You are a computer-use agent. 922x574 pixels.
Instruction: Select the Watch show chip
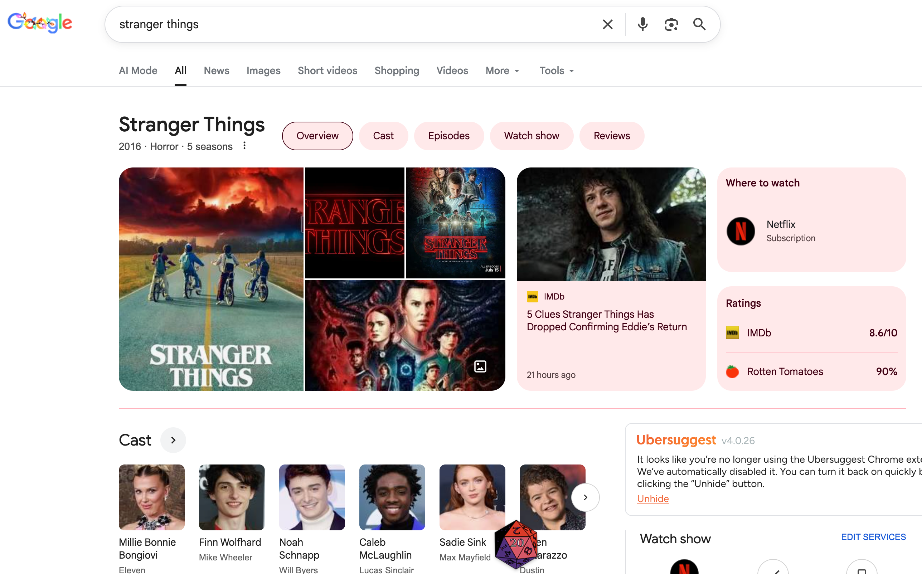[x=532, y=136]
